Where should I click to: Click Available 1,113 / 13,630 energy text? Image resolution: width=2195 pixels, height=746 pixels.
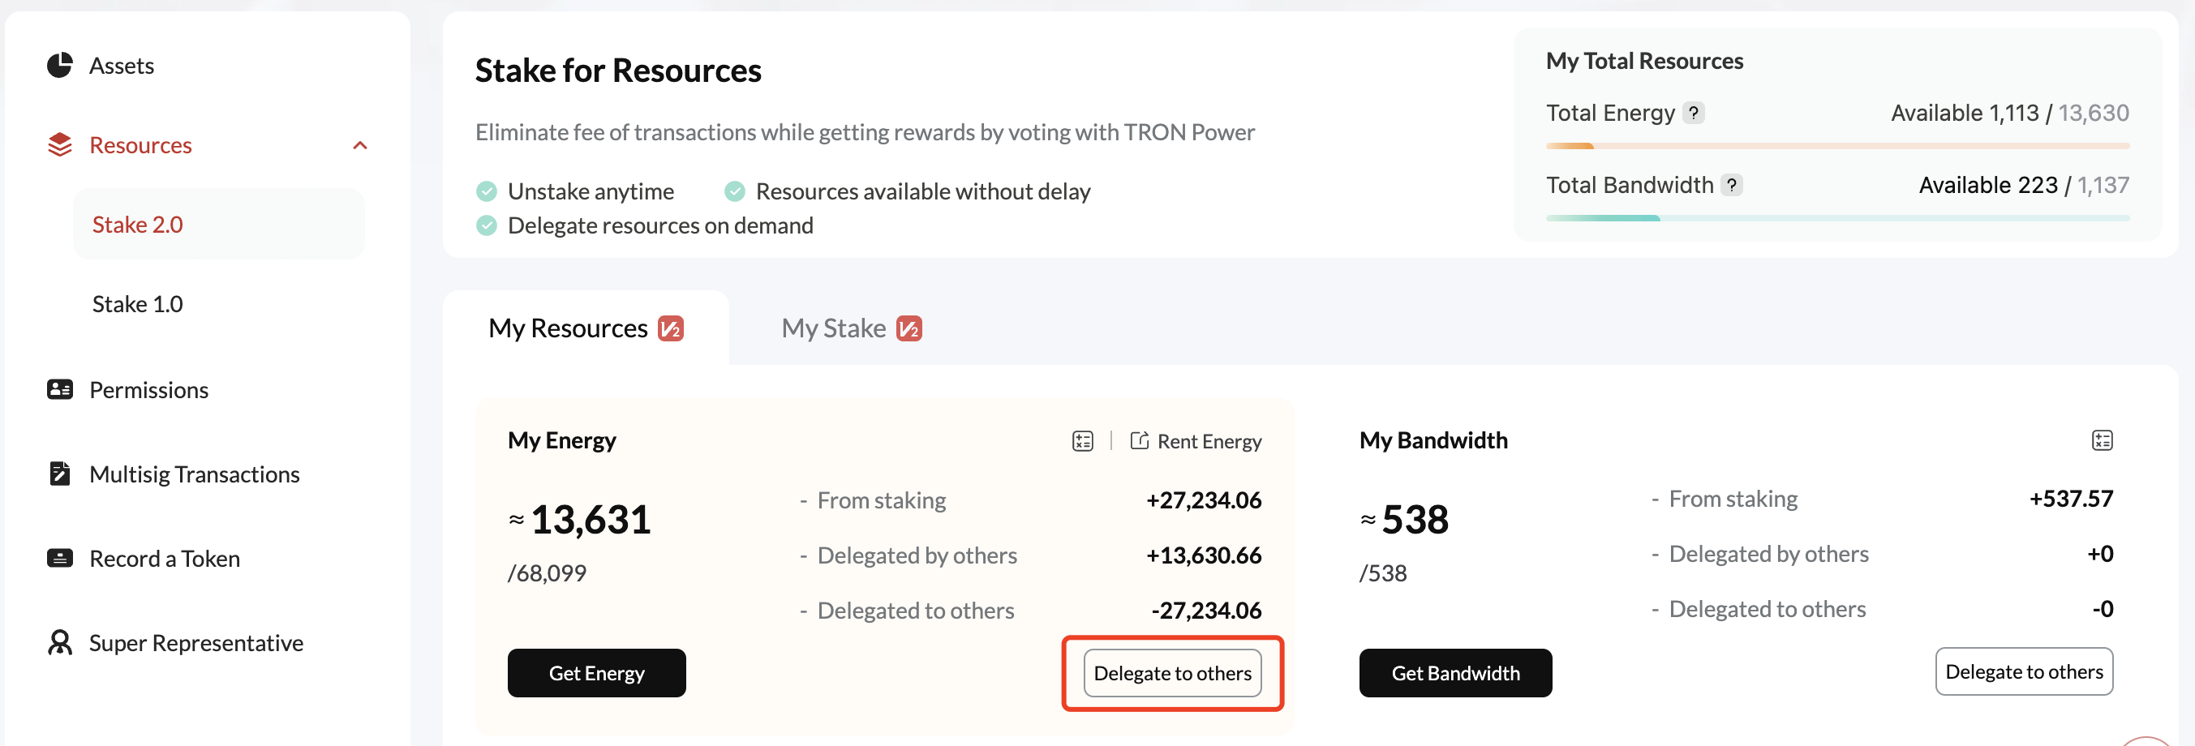coord(2010,114)
